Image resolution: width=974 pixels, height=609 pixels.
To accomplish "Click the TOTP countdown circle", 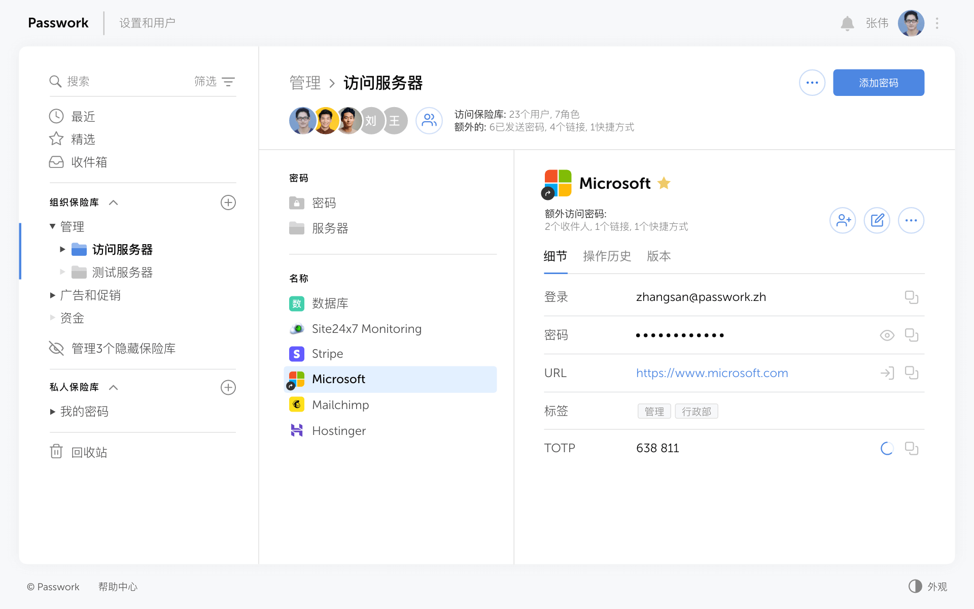I will tap(887, 449).
